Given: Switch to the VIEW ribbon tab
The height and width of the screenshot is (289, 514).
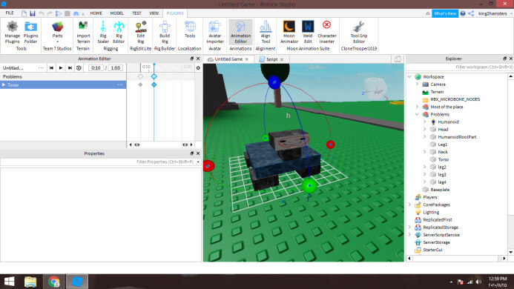Looking at the screenshot, I should point(154,13).
